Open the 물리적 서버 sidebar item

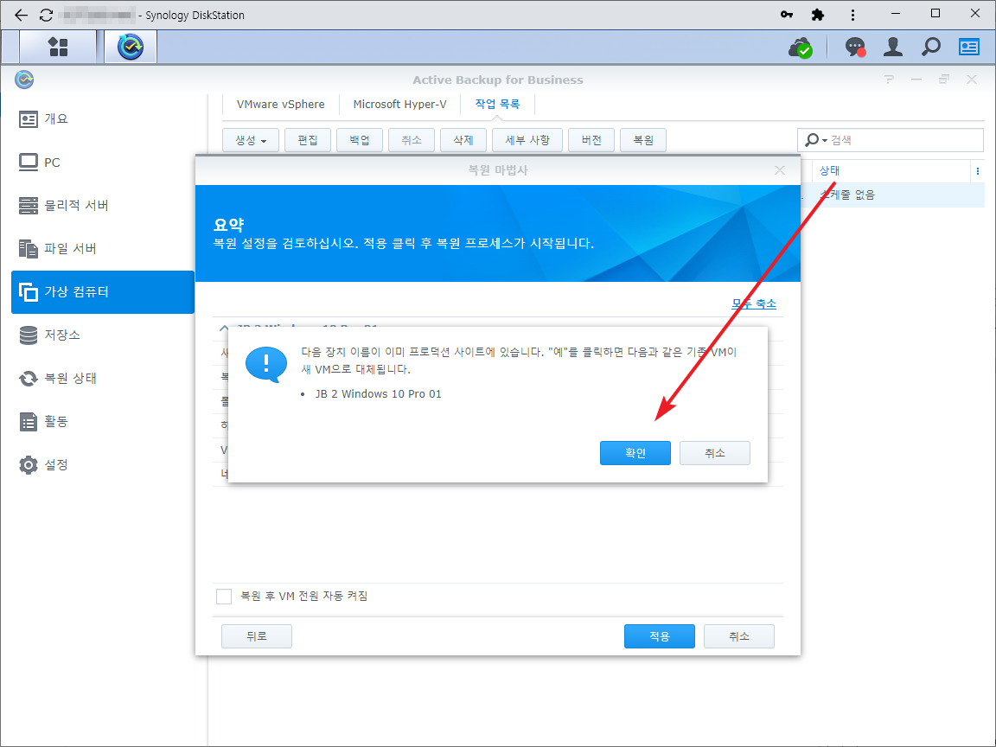[x=103, y=205]
